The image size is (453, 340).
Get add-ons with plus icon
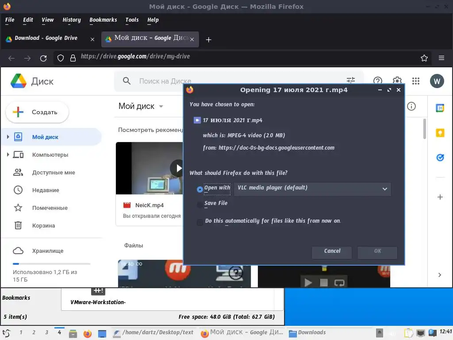click(440, 197)
